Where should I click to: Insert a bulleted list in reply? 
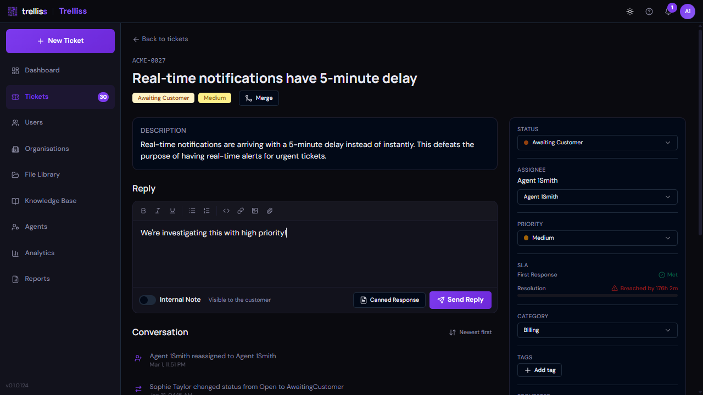(x=192, y=211)
